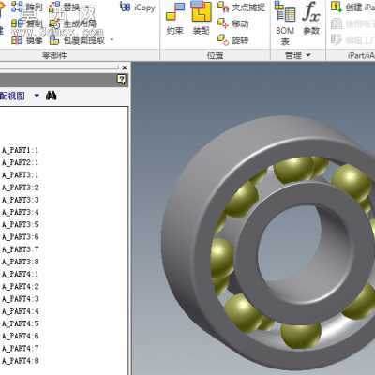Expand the 包覆面提取 dropdown arrow
Screen dimensions: 375x375
click(112, 40)
